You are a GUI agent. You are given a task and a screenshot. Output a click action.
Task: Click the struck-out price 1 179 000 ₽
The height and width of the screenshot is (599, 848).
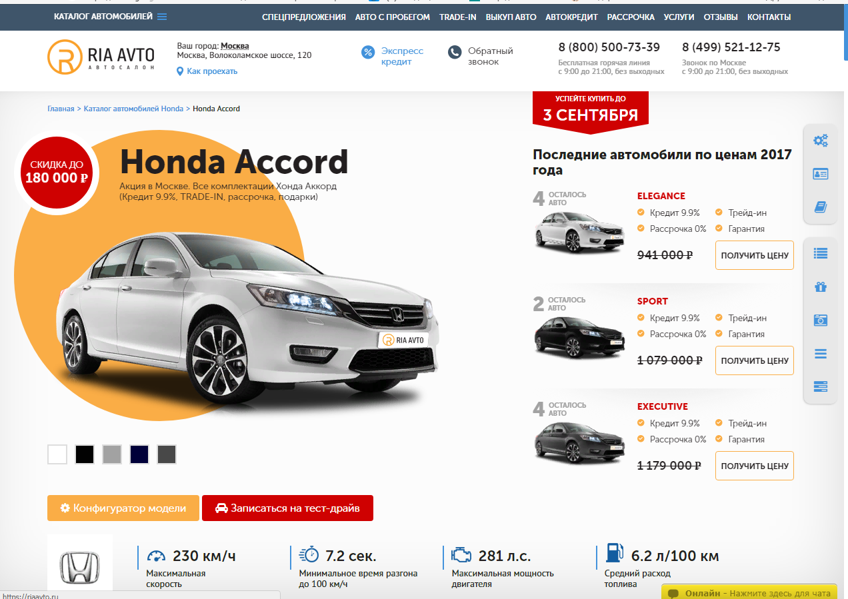tap(669, 465)
